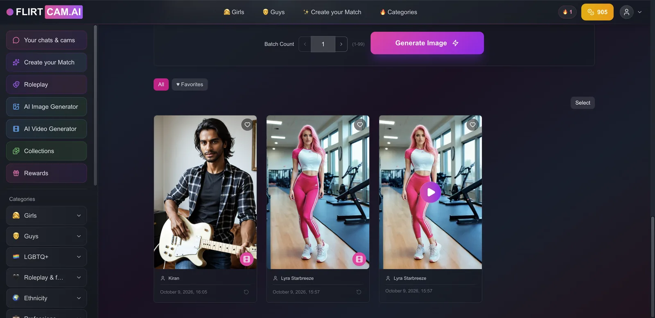This screenshot has width=655, height=318.
Task: Open the FLIRT CAM.AI logo home link
Action: click(x=45, y=12)
